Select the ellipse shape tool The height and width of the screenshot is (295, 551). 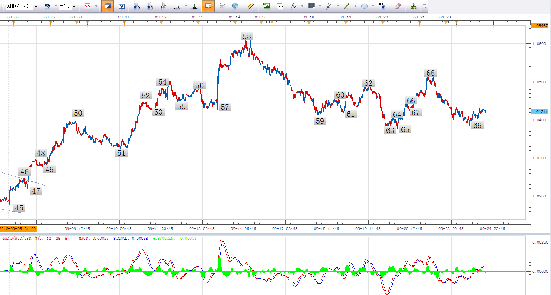365,6
